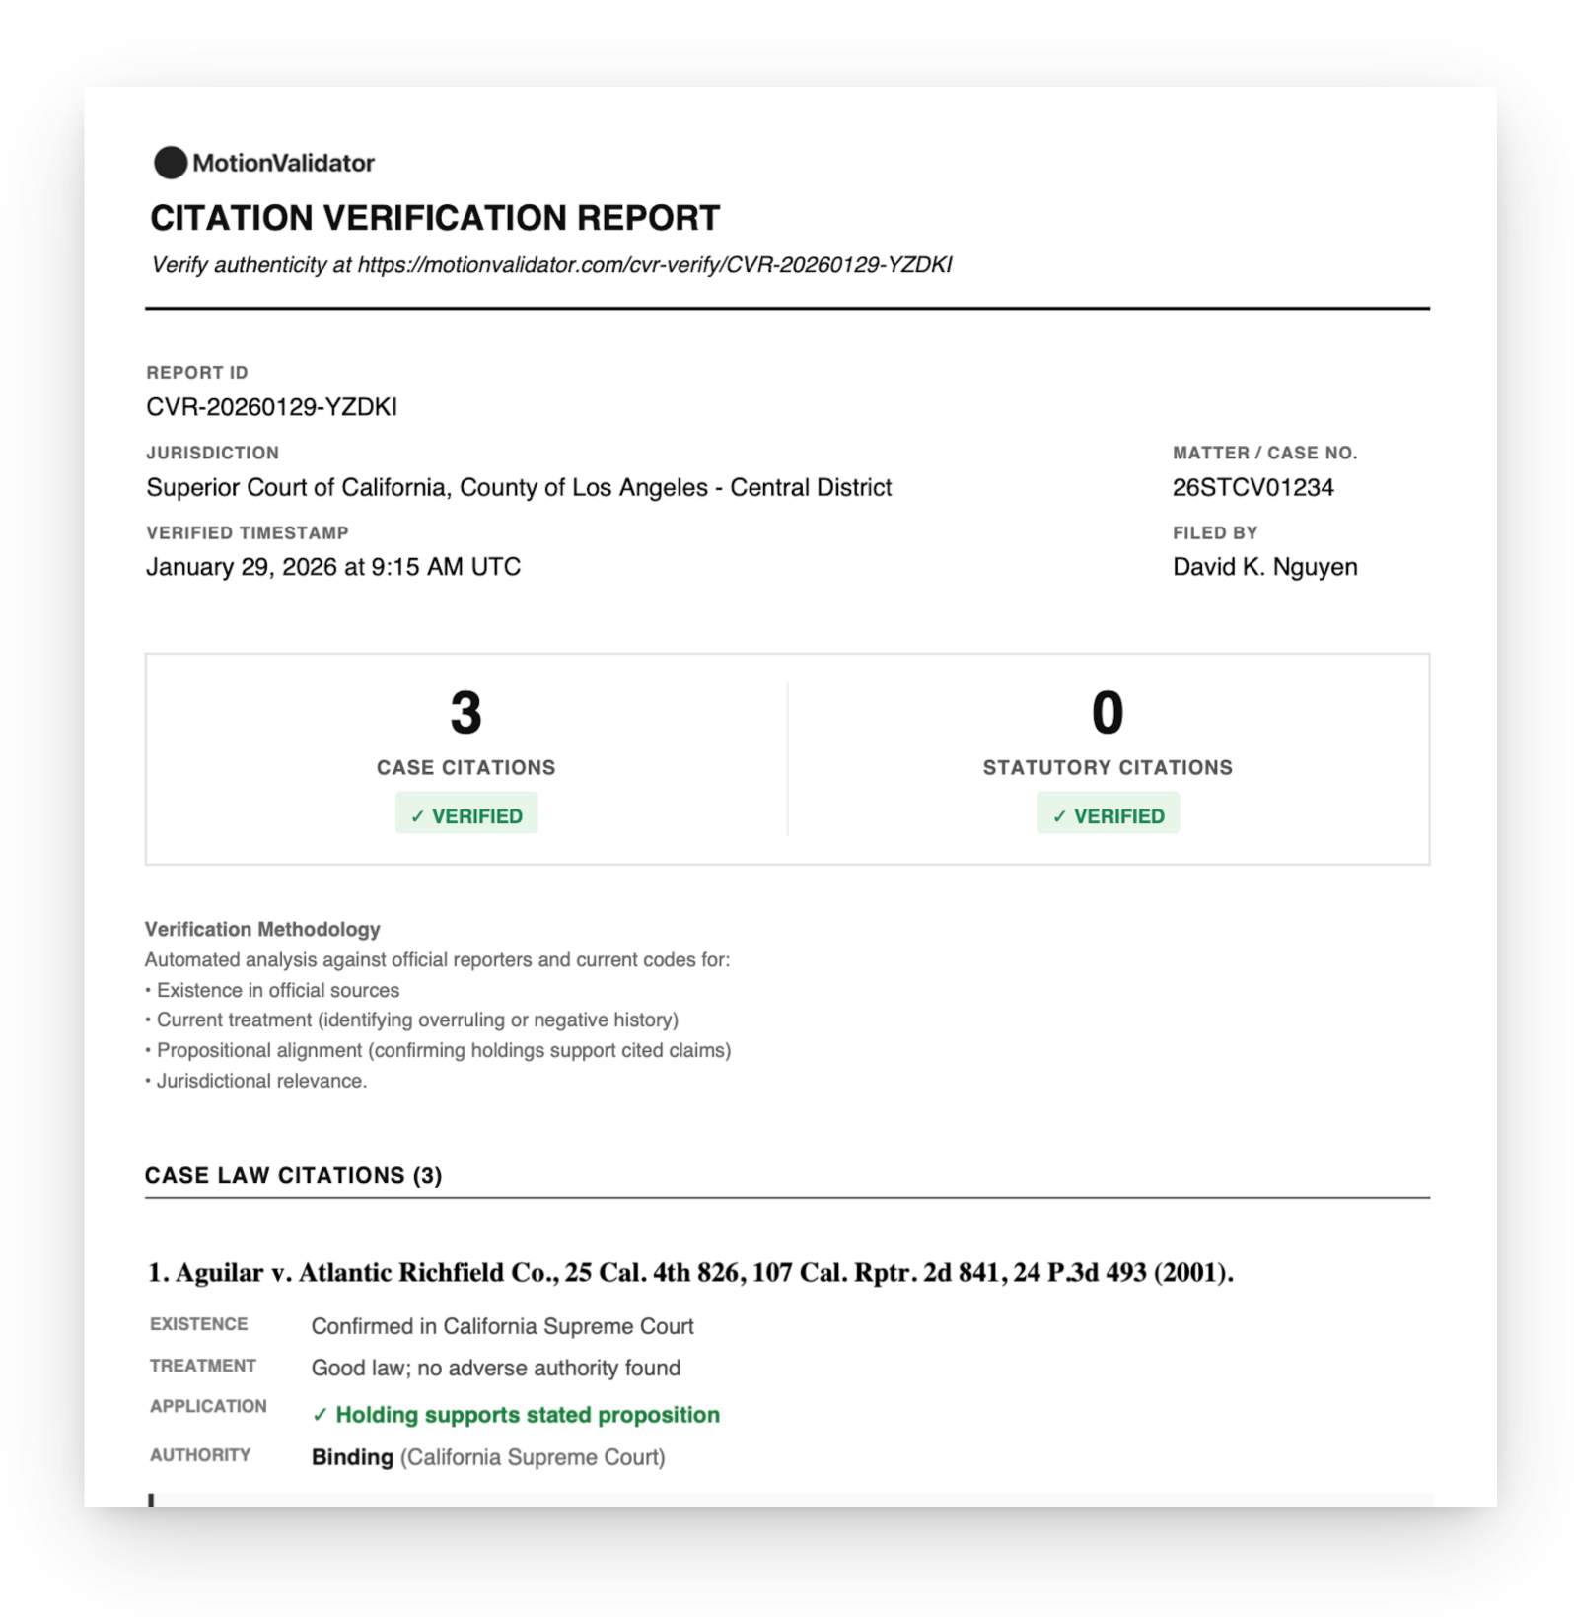Click the verified timestamp January 29, 2026
This screenshot has height=1618, width=1574.
[333, 567]
